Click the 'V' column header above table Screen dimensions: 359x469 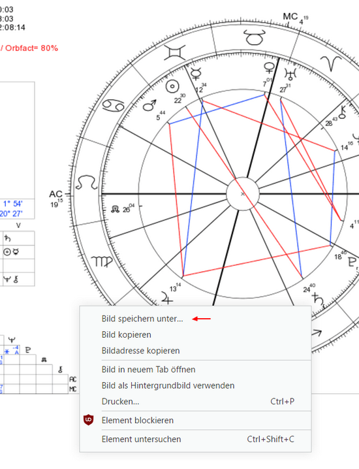coord(18,225)
